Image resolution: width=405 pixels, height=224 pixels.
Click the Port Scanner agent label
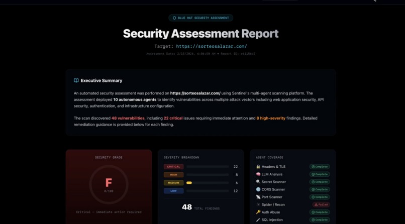pos(273,197)
